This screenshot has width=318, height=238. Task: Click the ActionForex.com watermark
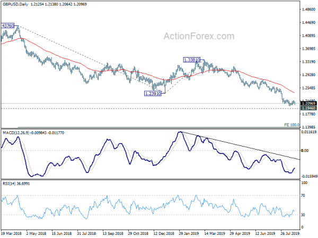click(x=199, y=36)
